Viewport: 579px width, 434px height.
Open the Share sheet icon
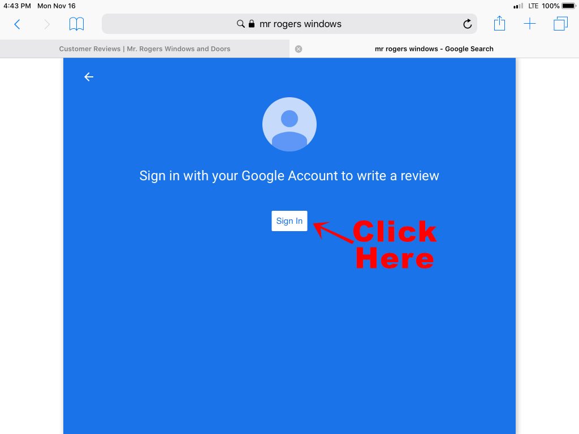point(499,23)
